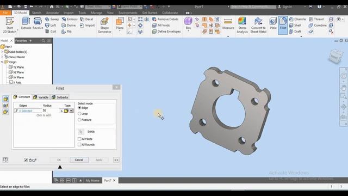Start a new 2D Sketch

(10, 26)
